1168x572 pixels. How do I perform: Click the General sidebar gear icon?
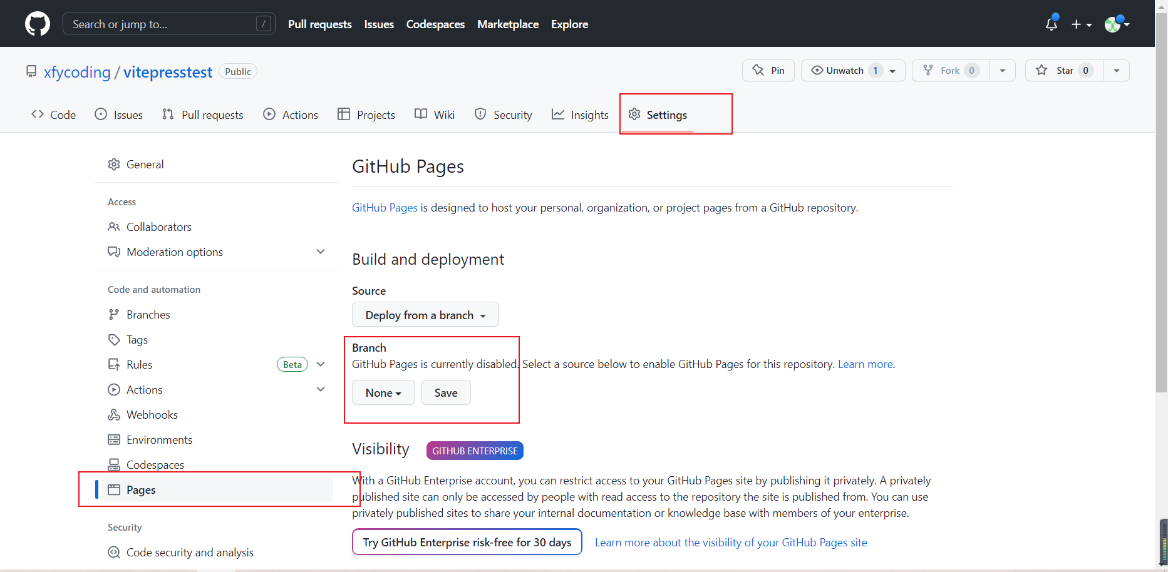114,164
